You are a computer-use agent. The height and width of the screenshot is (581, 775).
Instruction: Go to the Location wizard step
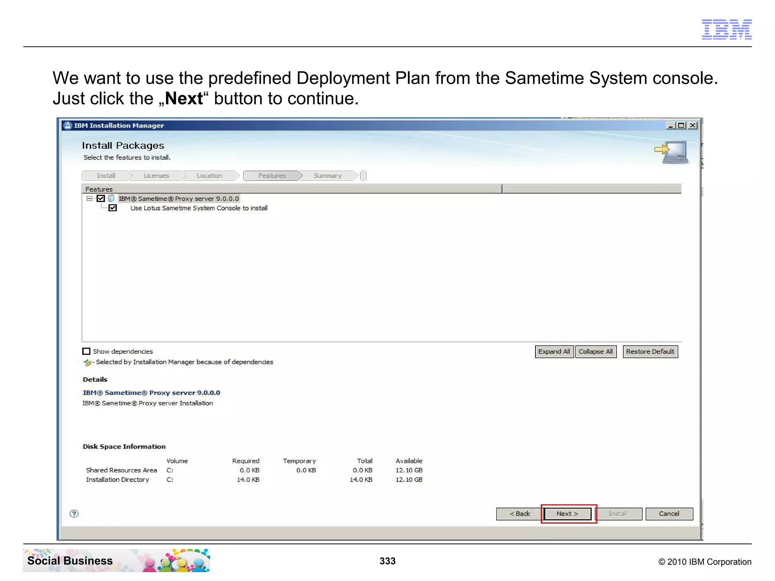point(210,176)
